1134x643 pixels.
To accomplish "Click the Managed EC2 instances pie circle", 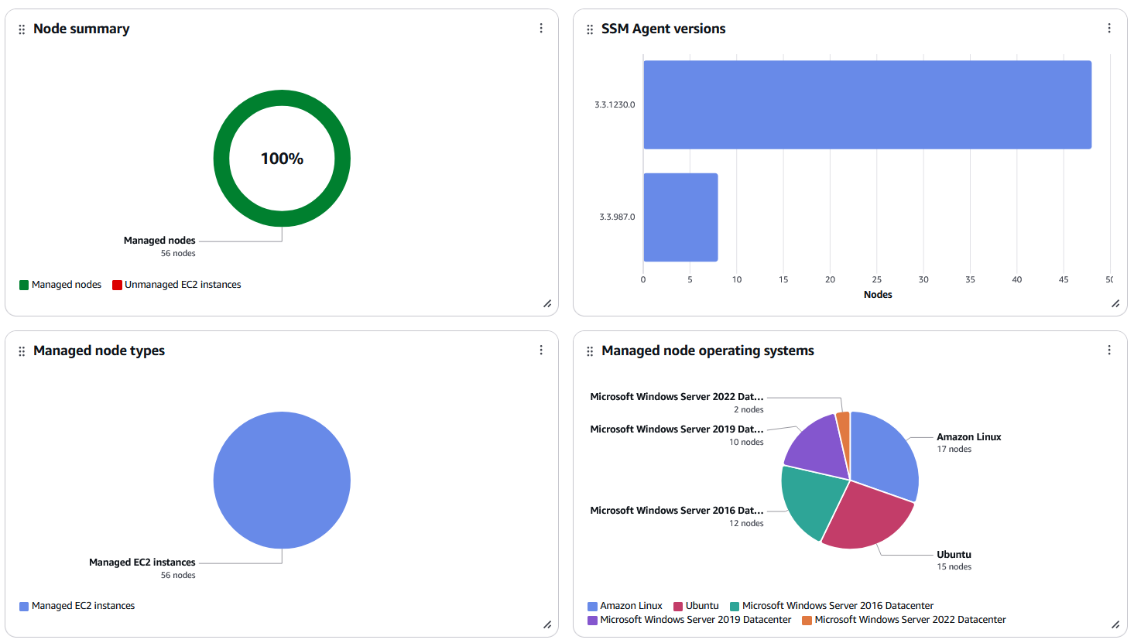I will [x=282, y=481].
